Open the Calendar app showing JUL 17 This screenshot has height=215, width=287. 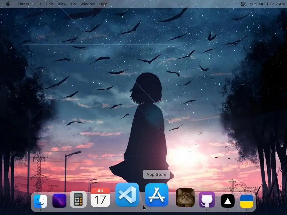(100, 197)
